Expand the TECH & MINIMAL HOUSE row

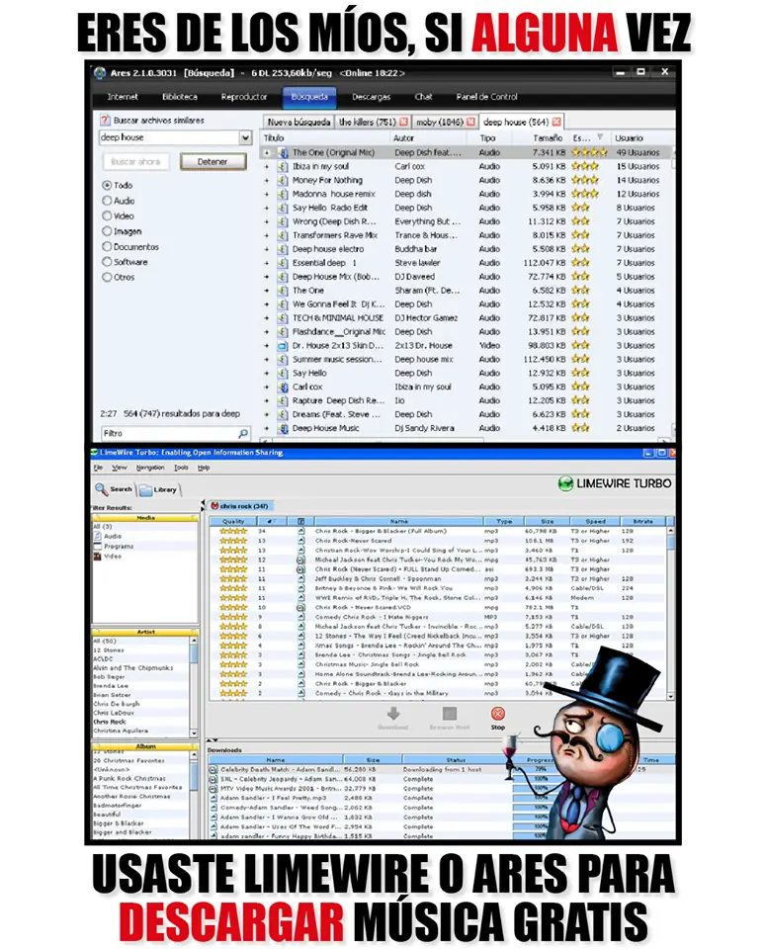266,318
